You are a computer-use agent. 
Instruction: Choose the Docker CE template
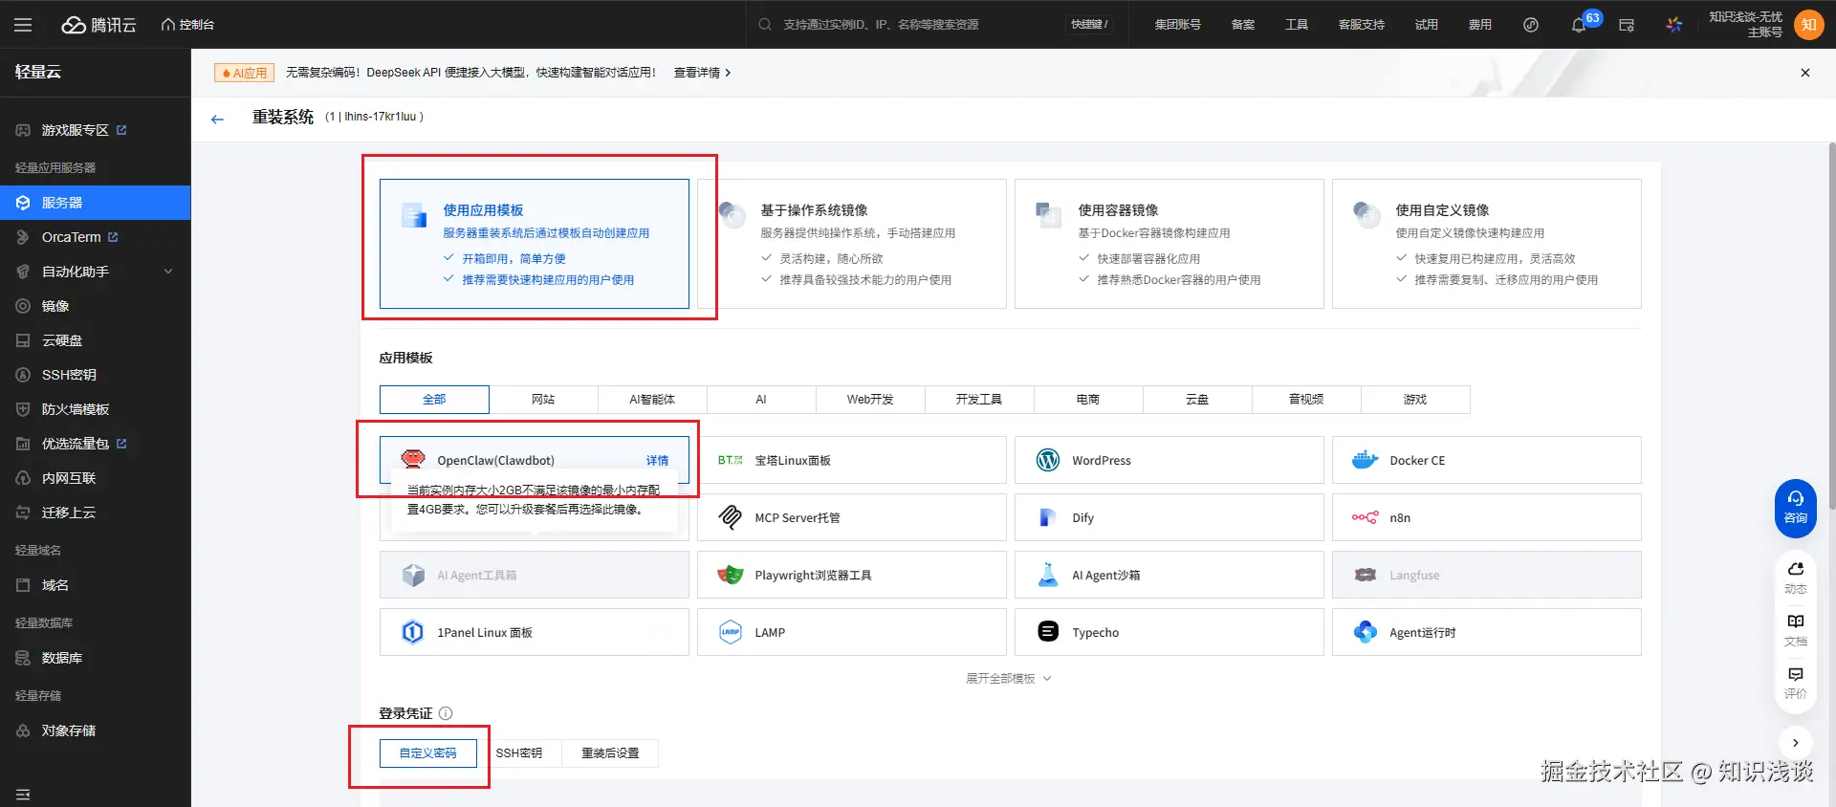(x=1487, y=460)
